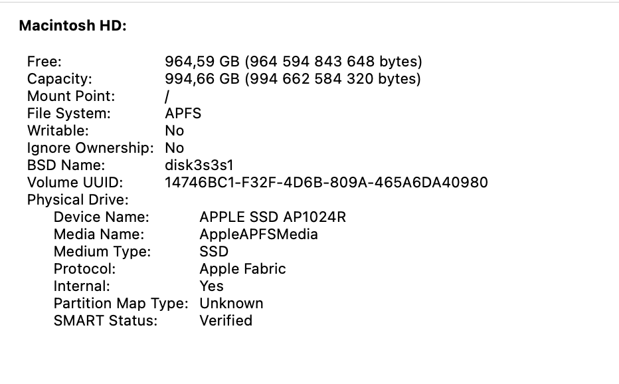Click the Volume UUID string

pyautogui.click(x=326, y=183)
